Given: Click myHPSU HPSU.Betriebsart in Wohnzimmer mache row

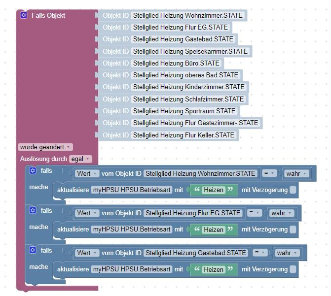Looking at the screenshot, I should tap(132, 190).
